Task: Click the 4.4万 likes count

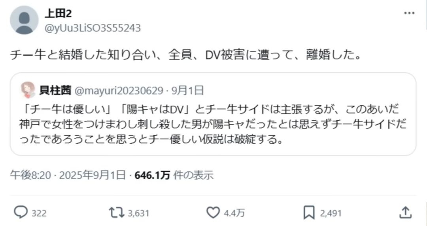Action: [x=234, y=213]
